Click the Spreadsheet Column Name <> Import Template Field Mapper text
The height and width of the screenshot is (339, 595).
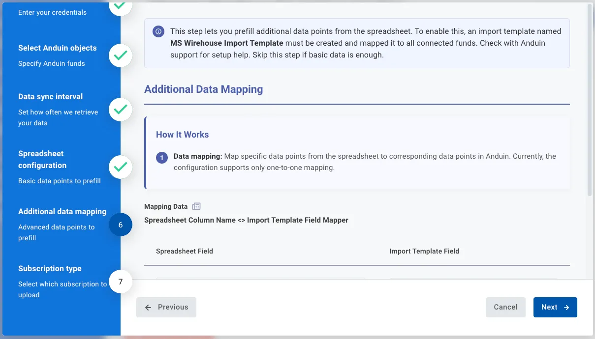point(246,220)
